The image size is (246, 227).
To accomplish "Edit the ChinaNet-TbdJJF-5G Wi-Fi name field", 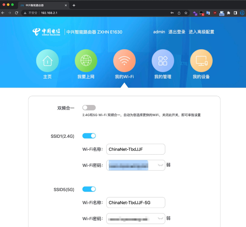I will (x=136, y=203).
